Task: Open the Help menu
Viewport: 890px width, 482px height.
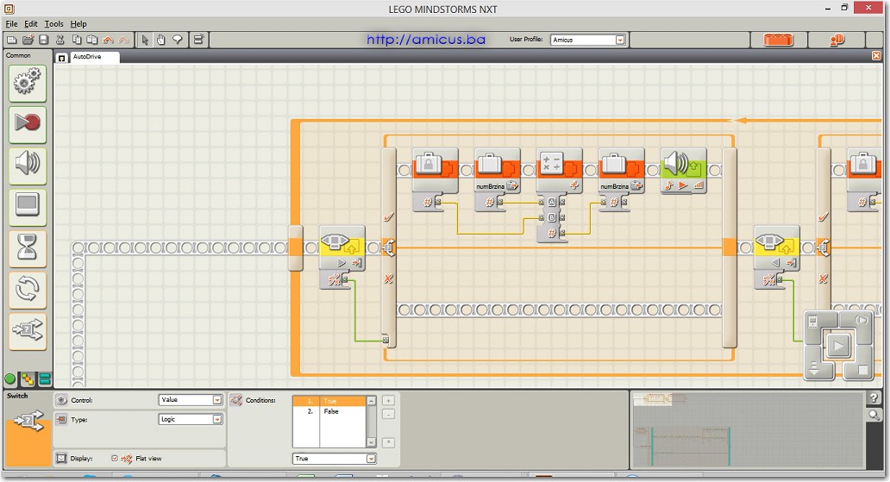Action: (78, 24)
